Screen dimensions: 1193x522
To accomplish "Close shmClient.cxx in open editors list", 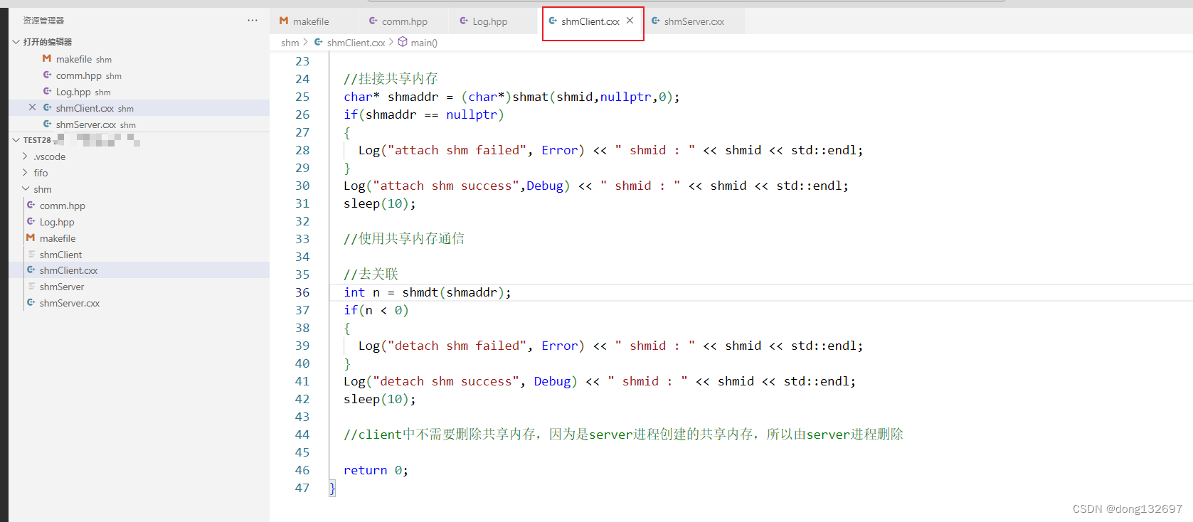I will pos(32,107).
